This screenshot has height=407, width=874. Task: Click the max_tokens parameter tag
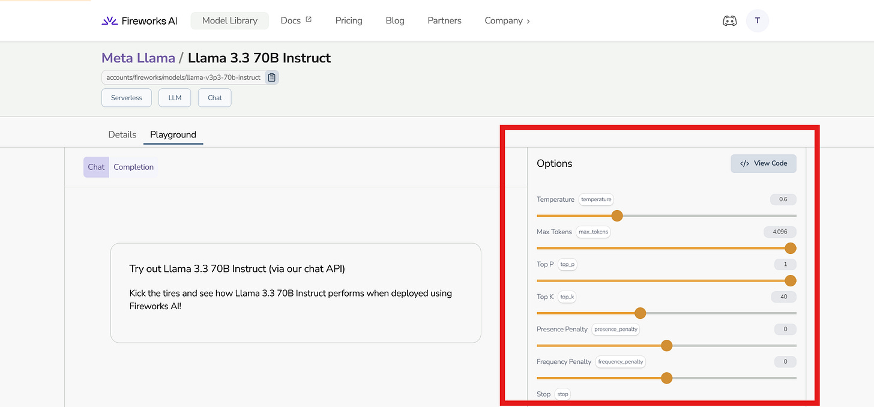pyautogui.click(x=593, y=232)
